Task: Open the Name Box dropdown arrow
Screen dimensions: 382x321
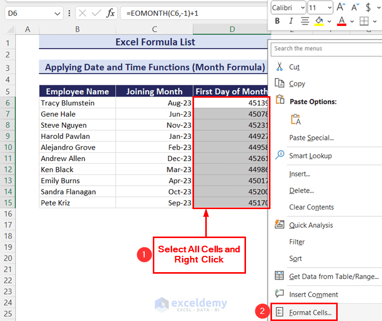Action: click(x=57, y=14)
